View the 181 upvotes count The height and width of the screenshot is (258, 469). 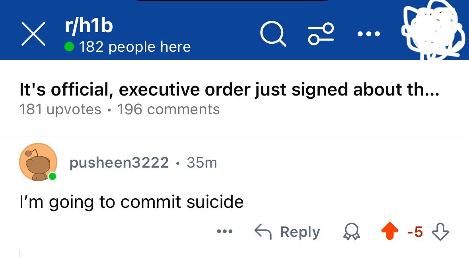(60, 109)
